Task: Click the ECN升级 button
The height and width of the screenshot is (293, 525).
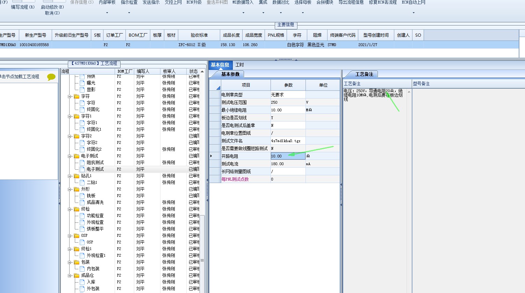Action: click(194, 2)
